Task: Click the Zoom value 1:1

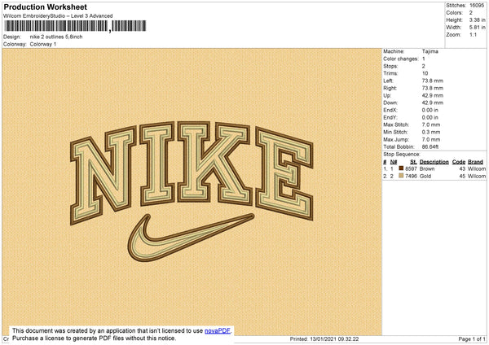Action: (473, 35)
